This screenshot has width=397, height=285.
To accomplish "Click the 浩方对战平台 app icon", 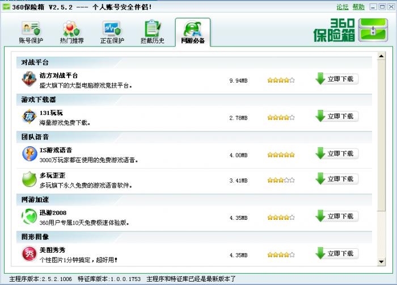I will click(29, 79).
